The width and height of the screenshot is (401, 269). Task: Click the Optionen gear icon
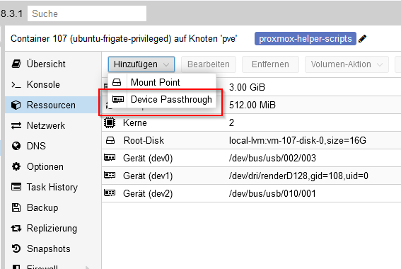(x=16, y=166)
